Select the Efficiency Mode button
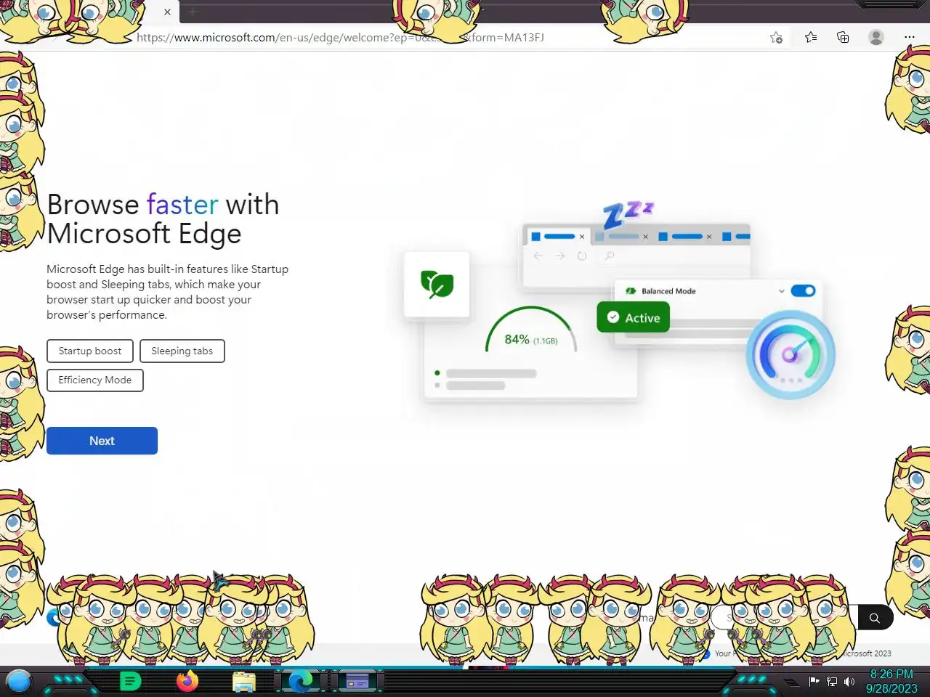Image resolution: width=930 pixels, height=697 pixels. coord(95,380)
